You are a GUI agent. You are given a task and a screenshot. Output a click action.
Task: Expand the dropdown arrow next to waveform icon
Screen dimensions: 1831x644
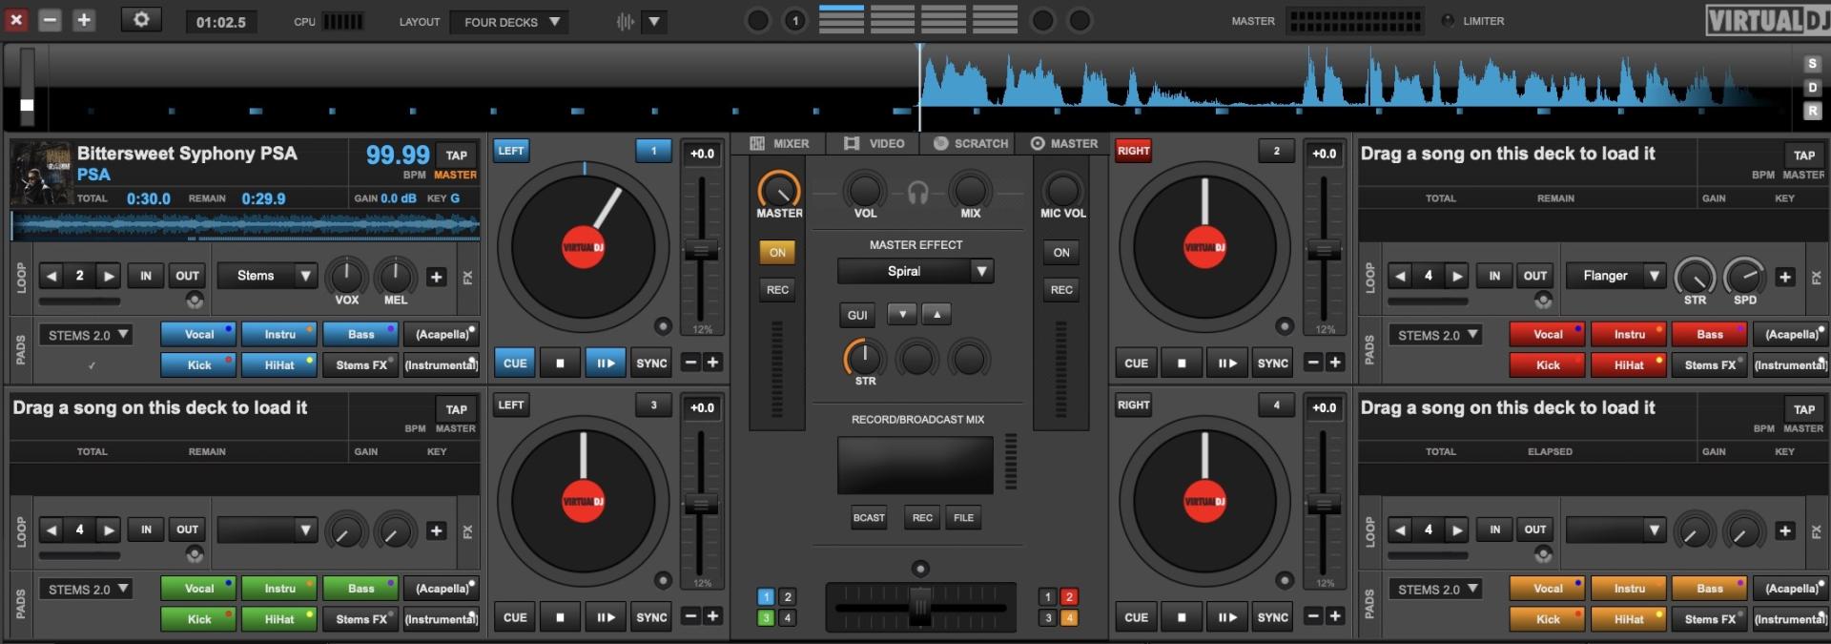[654, 21]
